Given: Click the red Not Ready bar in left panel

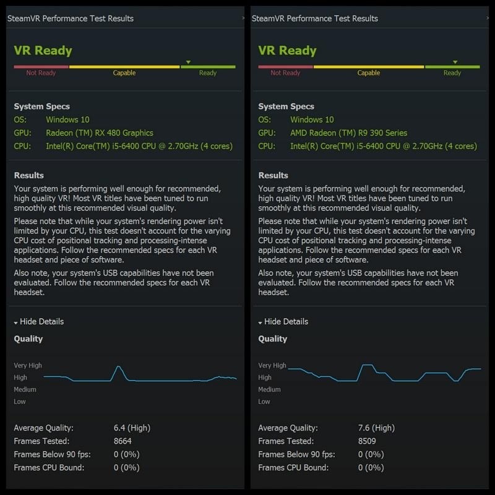Looking at the screenshot, I should coord(41,67).
